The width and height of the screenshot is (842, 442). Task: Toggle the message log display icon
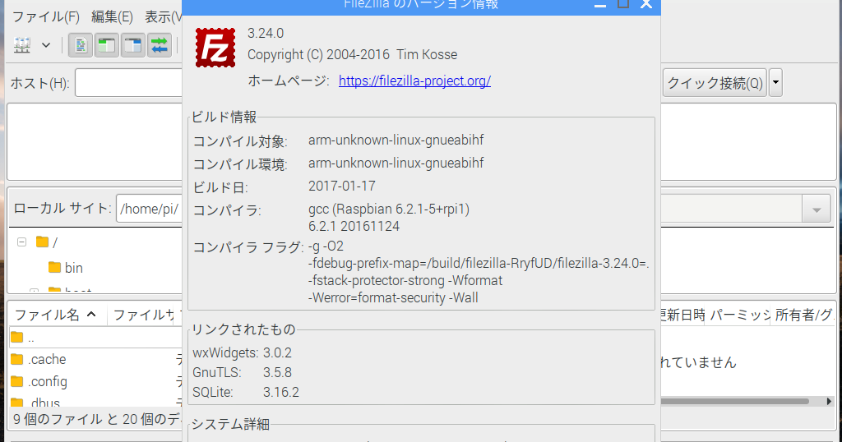(x=81, y=45)
